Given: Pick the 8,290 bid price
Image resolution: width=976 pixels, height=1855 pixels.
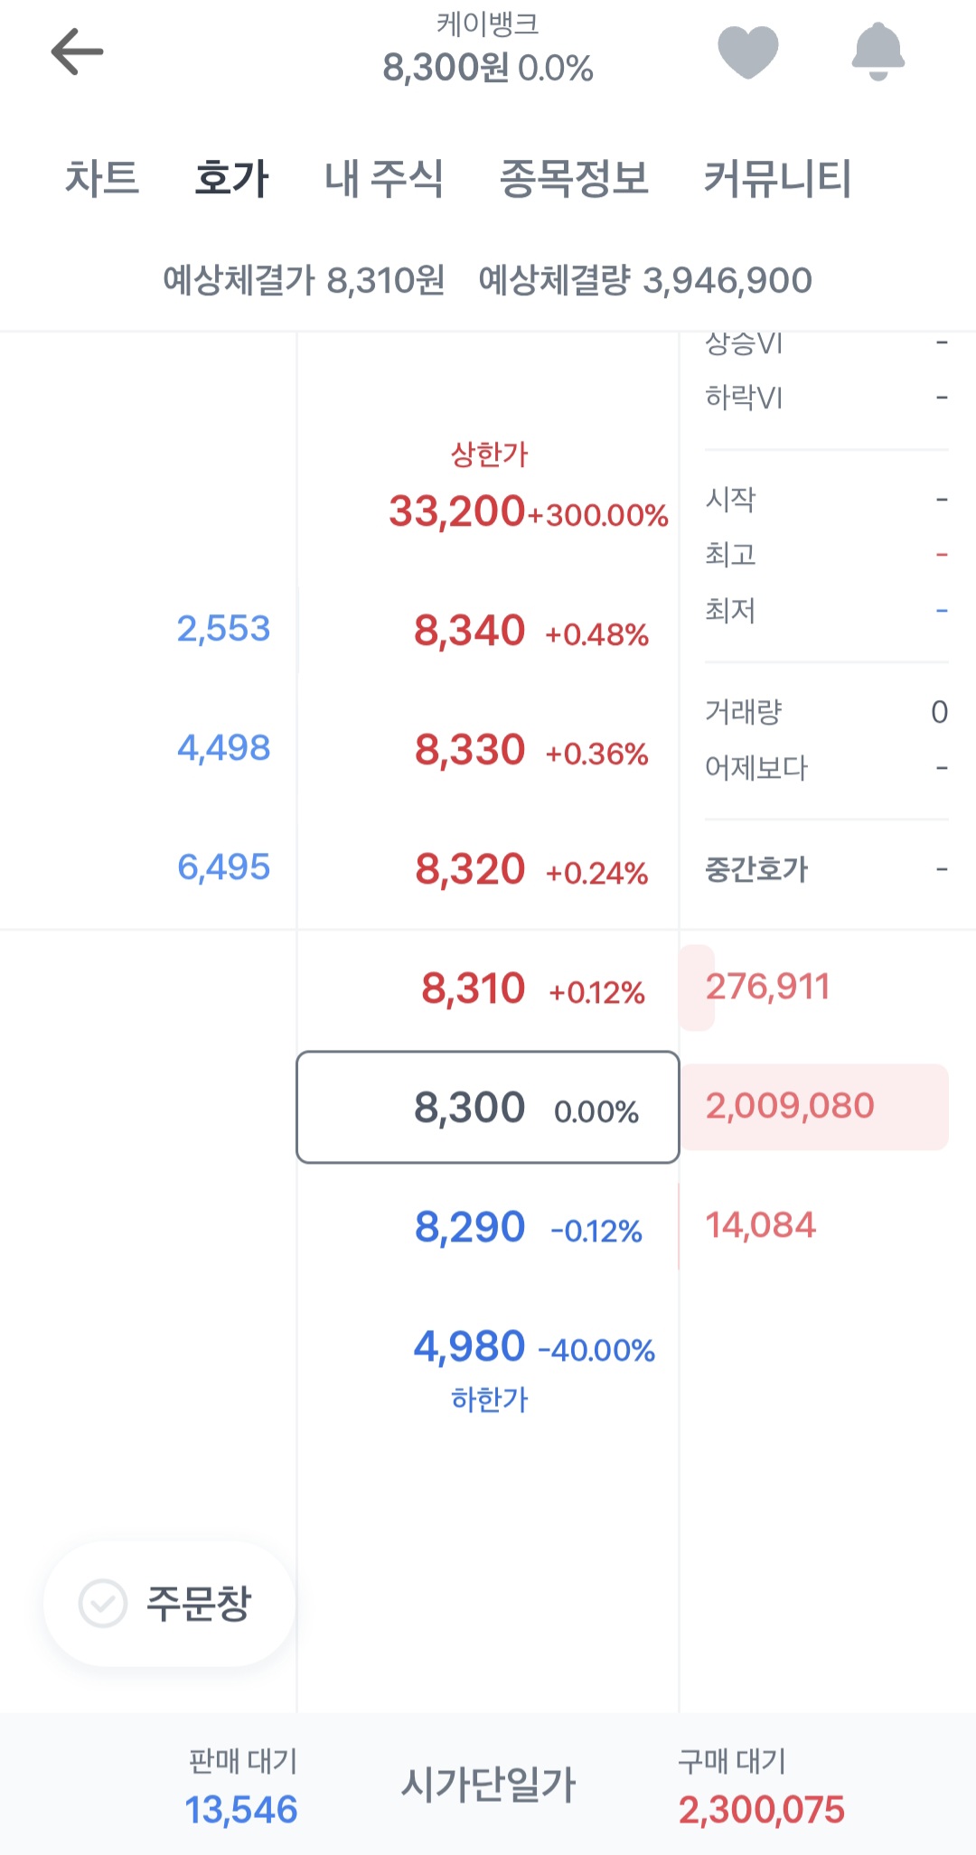Looking at the screenshot, I should (x=488, y=1227).
